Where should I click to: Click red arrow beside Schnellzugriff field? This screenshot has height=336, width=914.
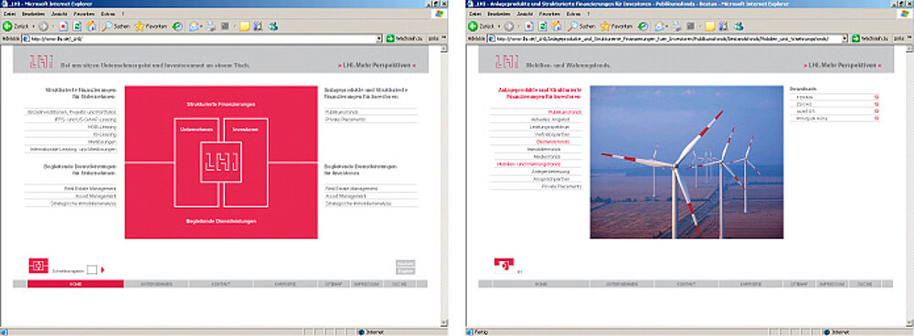(102, 269)
